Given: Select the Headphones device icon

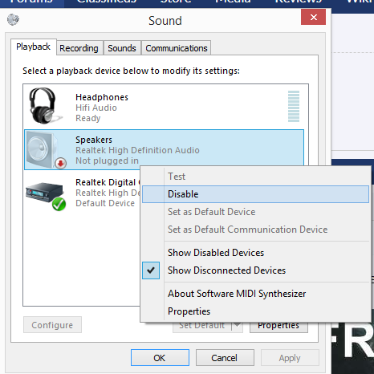Looking at the screenshot, I should (x=44, y=106).
